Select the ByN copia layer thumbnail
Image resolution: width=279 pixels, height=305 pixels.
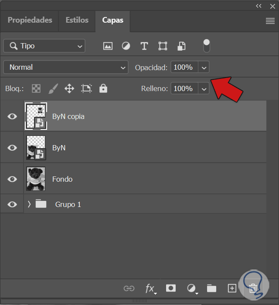click(x=36, y=116)
